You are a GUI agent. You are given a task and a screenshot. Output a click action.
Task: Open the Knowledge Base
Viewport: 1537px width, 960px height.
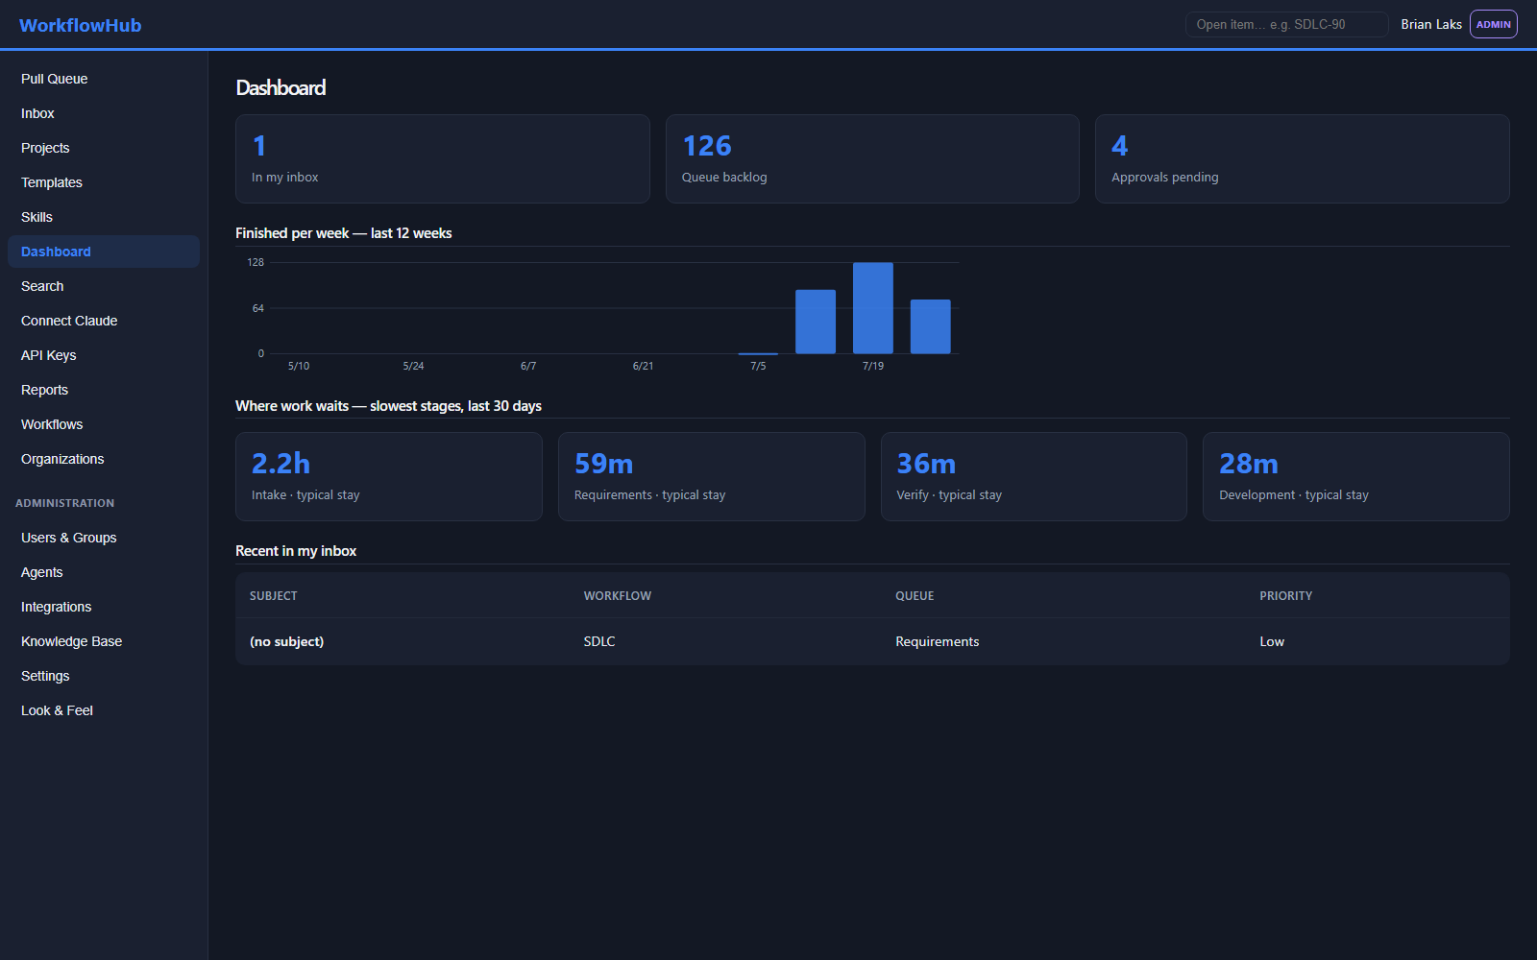[x=104, y=641]
